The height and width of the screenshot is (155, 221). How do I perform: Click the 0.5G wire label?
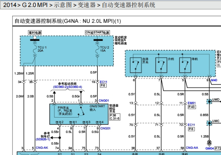click(x=95, y=132)
